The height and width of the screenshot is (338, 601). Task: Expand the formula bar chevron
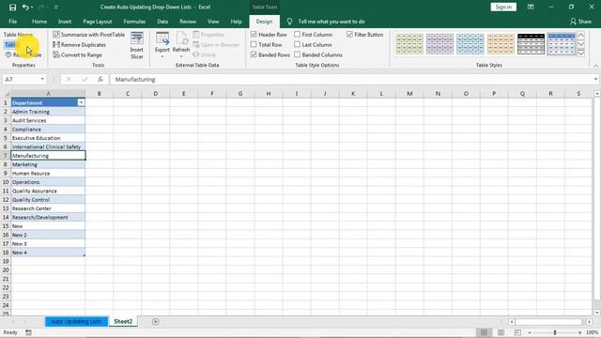pos(595,79)
